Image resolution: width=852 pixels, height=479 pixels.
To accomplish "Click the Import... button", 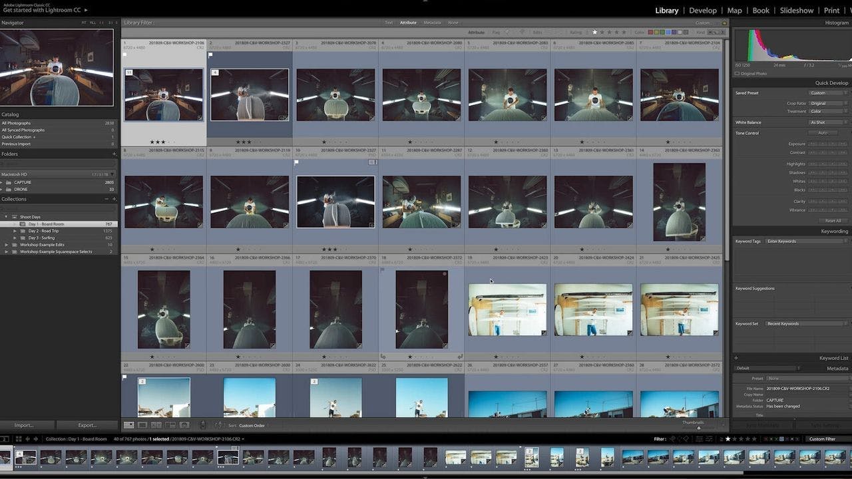I will (25, 425).
